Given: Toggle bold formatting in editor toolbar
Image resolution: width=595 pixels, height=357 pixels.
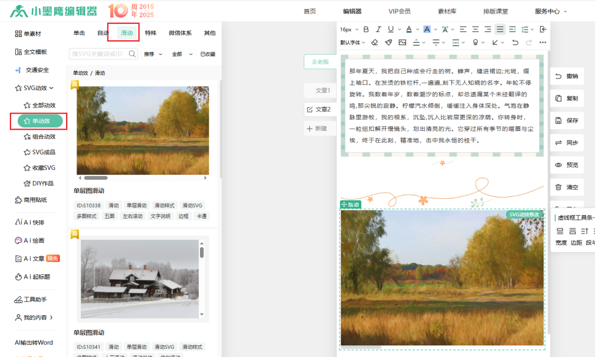Looking at the screenshot, I should pos(366,29).
